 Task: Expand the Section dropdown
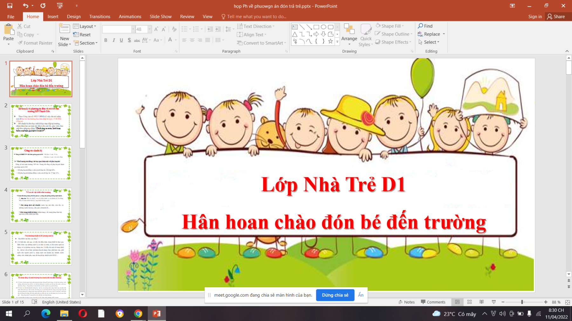(86, 43)
